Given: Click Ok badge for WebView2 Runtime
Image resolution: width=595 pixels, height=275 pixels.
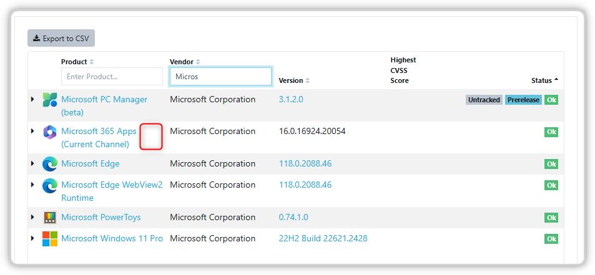Looking at the screenshot, I should 551,185.
